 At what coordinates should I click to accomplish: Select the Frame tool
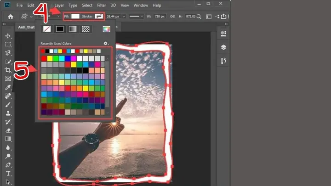[x=8, y=79]
